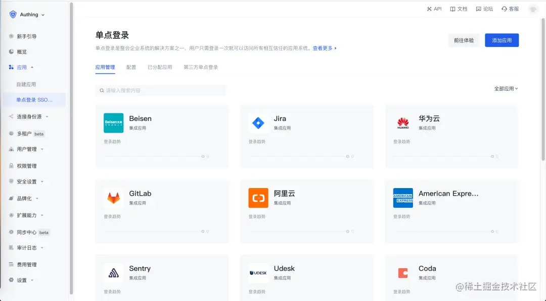Click the Jira 登录趋势 end point
This screenshot has height=301, width=546.
click(347, 157)
